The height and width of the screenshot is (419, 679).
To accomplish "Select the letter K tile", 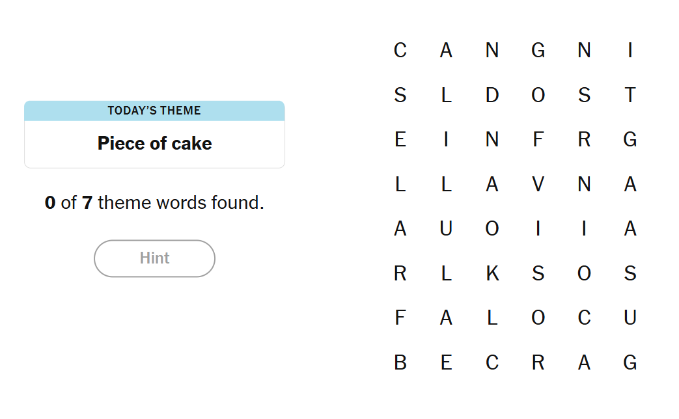I will 492,273.
